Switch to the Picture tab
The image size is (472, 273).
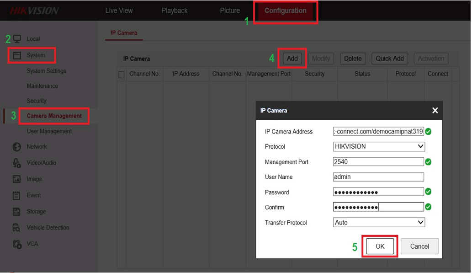tap(230, 11)
